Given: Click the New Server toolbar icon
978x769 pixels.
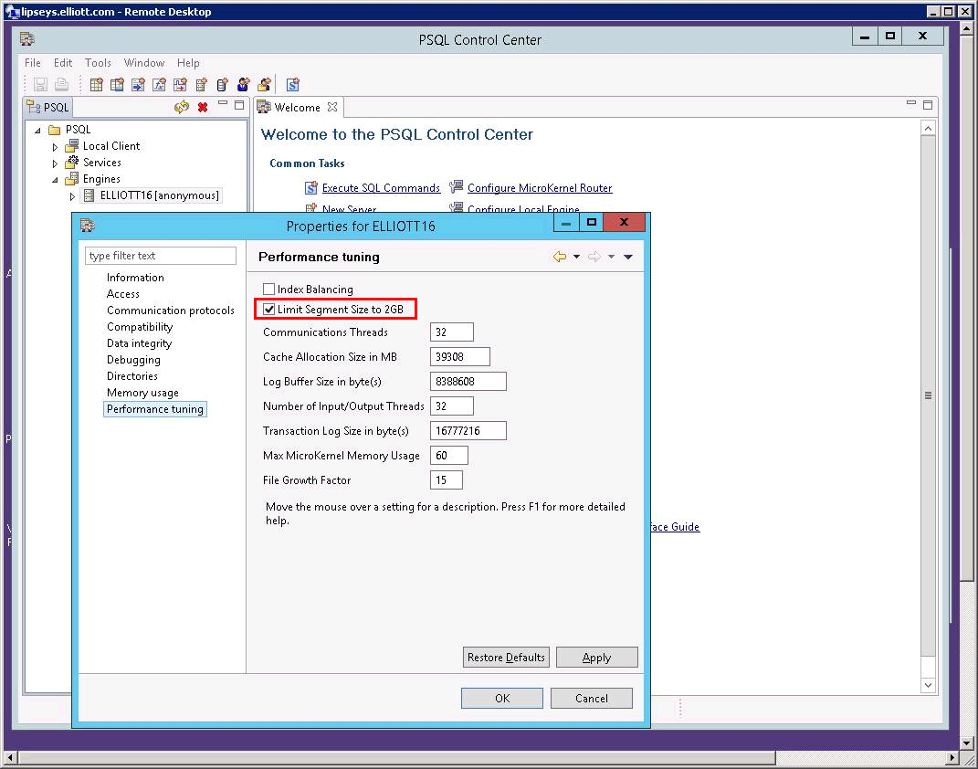Looking at the screenshot, I should click(x=201, y=84).
